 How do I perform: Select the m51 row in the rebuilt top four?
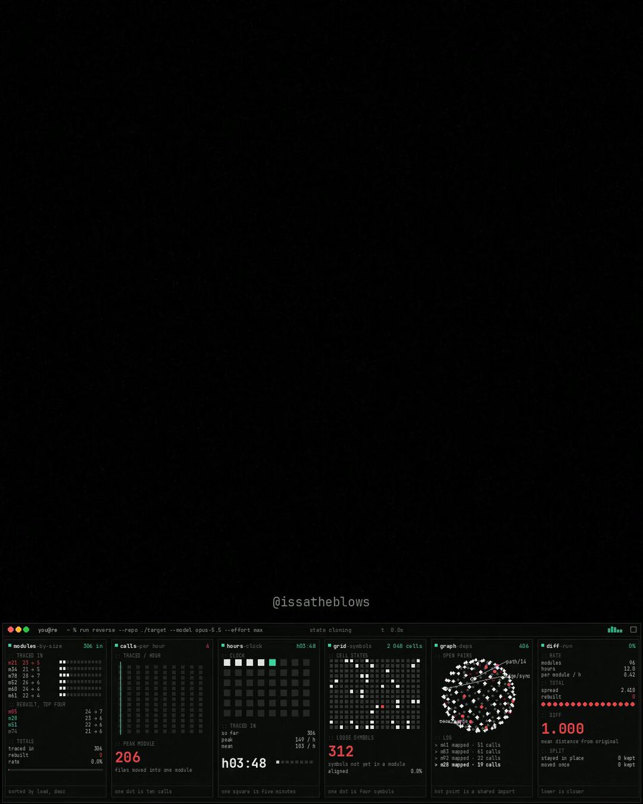tap(55, 724)
